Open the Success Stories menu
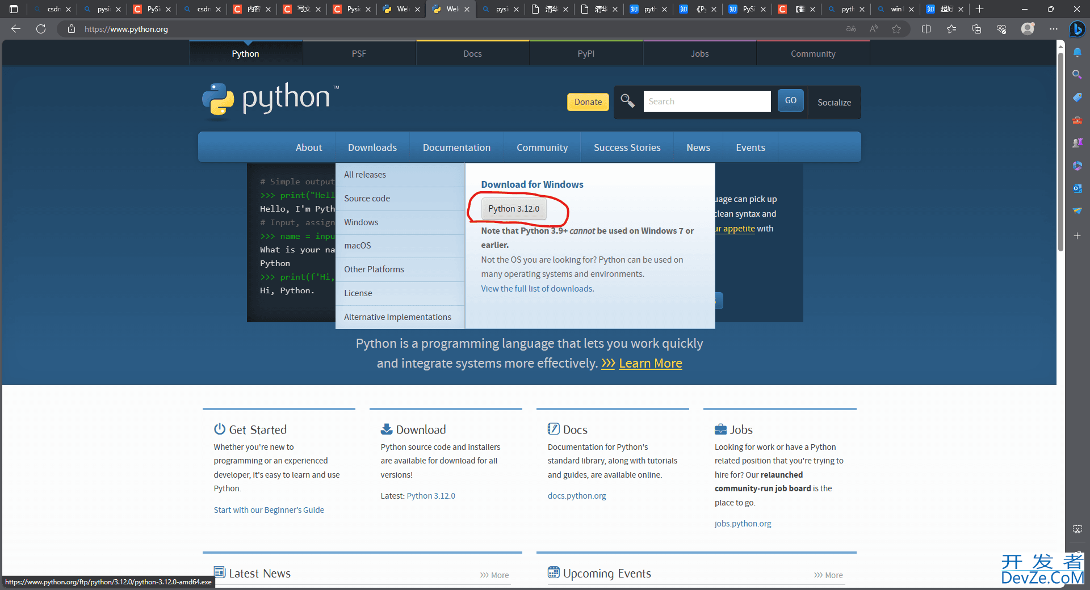Viewport: 1090px width, 590px height. 627,147
